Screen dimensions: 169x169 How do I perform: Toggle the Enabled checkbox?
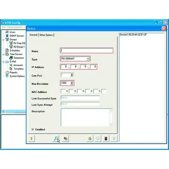coord(33,130)
